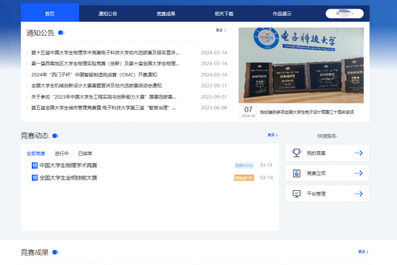Click the trophy icon for 我的竞赛

296,152
